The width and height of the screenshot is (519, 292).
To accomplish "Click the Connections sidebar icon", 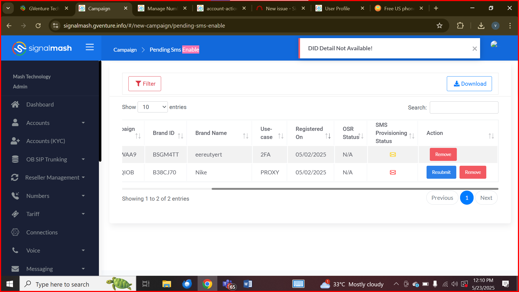I will pyautogui.click(x=15, y=232).
